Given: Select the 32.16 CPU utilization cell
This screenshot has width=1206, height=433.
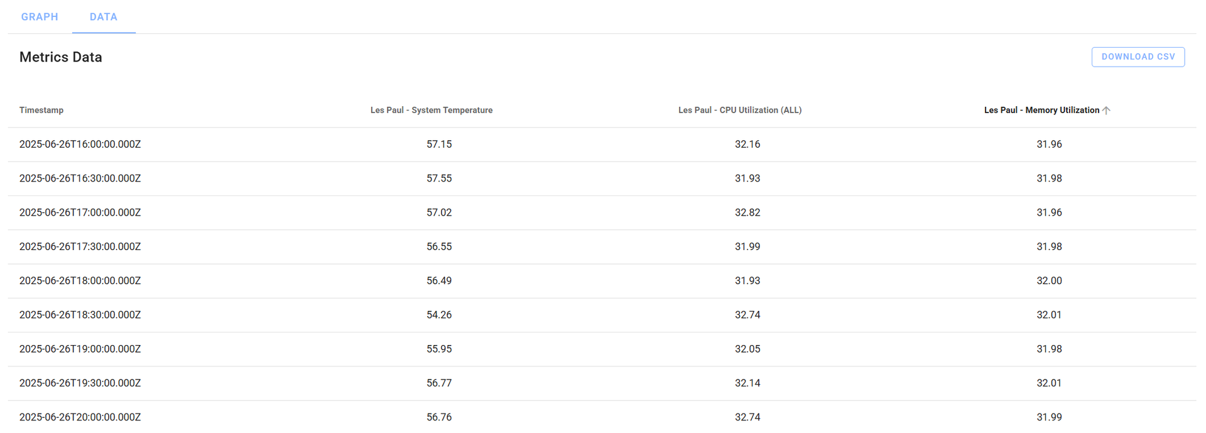Looking at the screenshot, I should coord(747,144).
